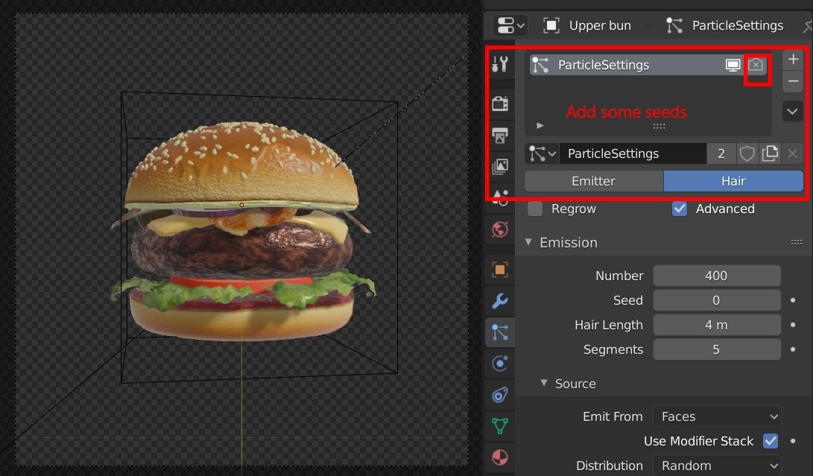Open the Object Data mesh tab

500,426
